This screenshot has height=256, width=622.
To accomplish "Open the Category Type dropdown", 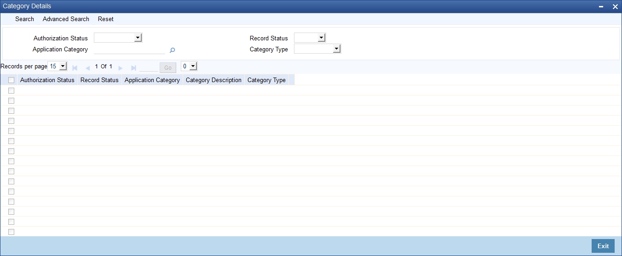I will pyautogui.click(x=317, y=49).
